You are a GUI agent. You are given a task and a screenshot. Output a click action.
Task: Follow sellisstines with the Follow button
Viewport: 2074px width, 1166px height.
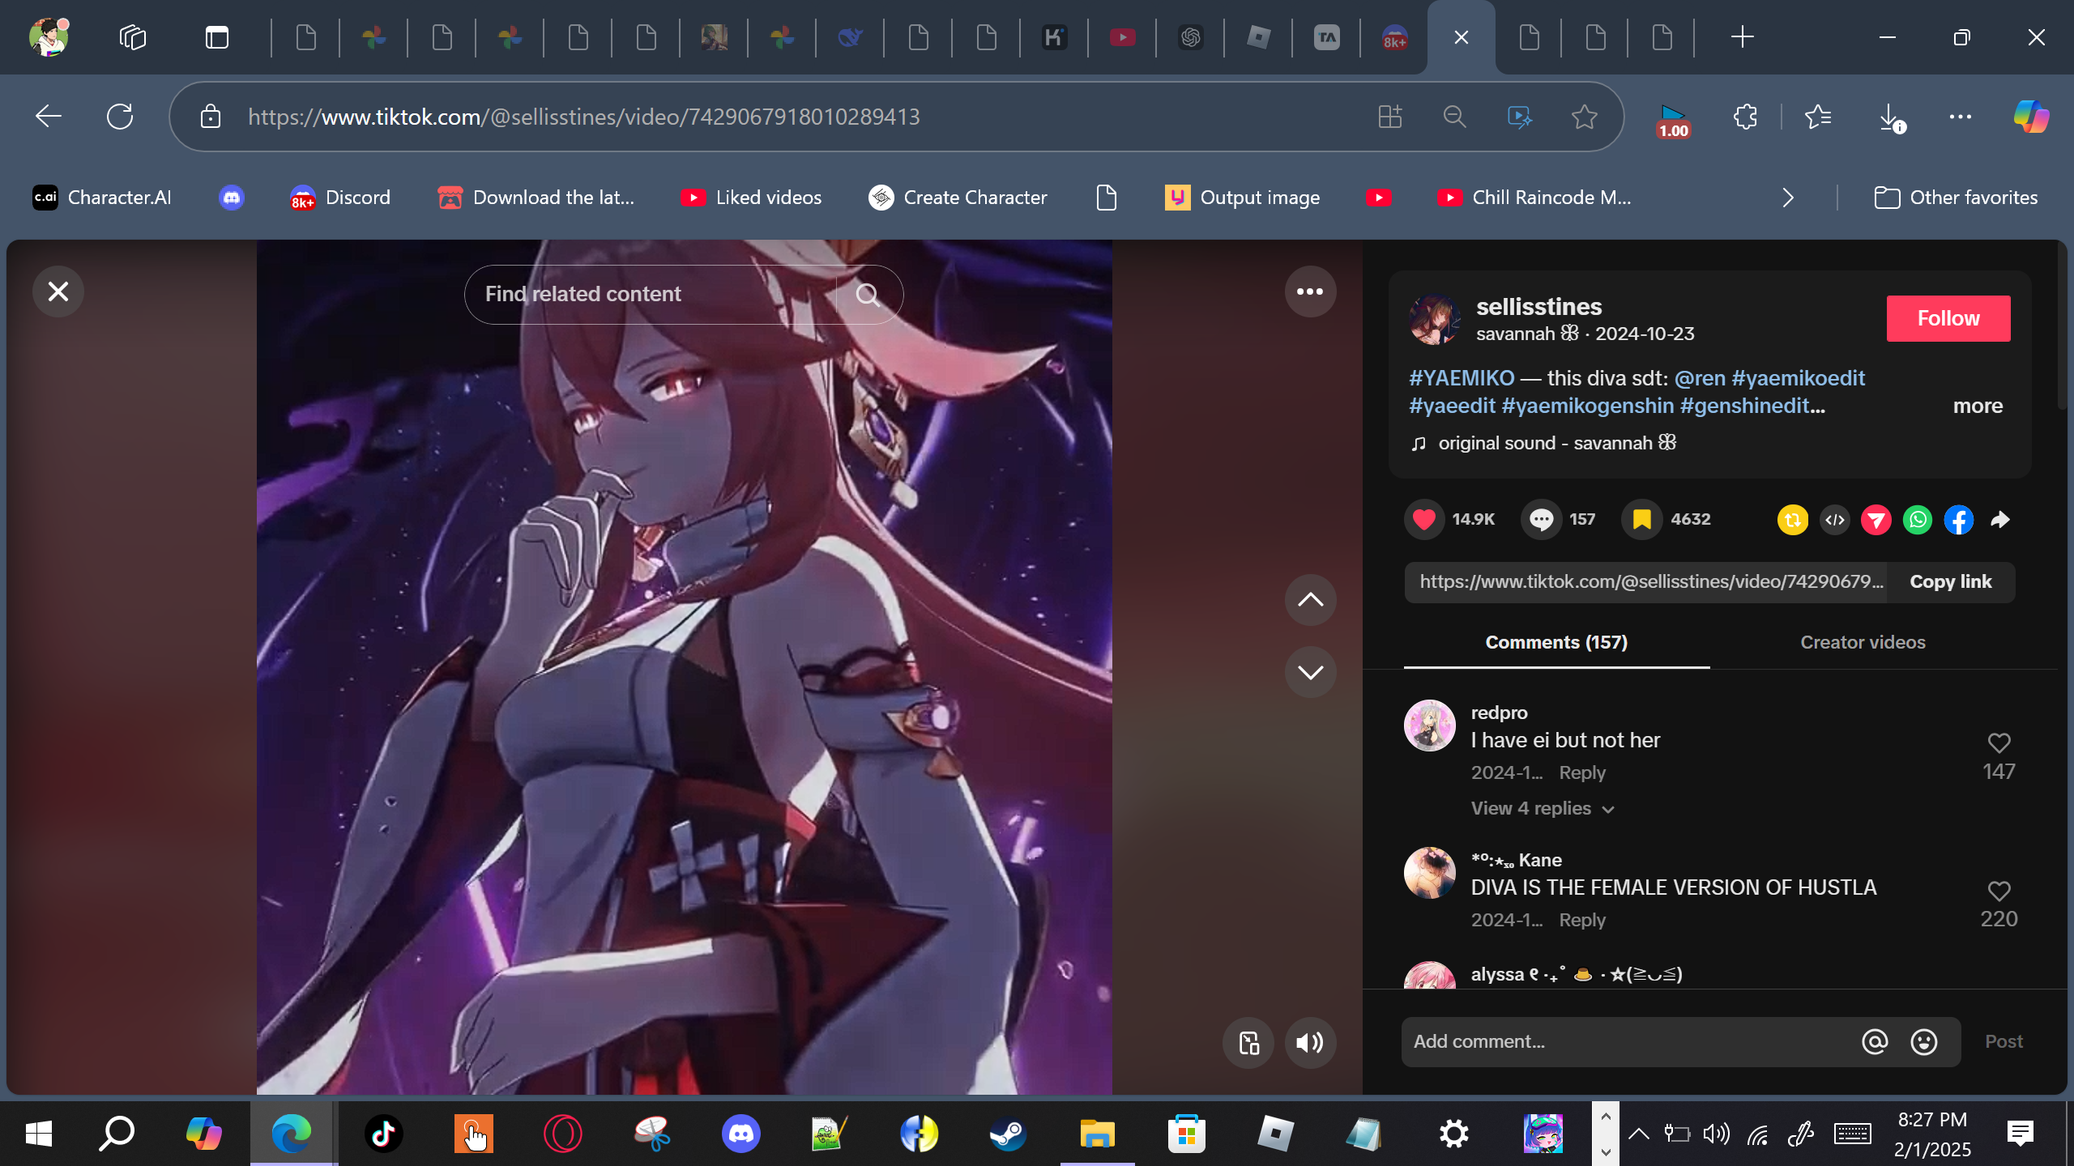(1948, 318)
